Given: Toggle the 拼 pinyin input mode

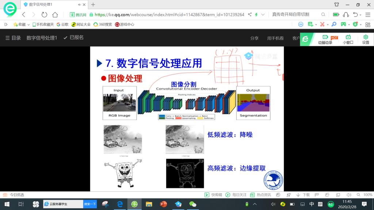Looking at the screenshot, I should (320, 204).
